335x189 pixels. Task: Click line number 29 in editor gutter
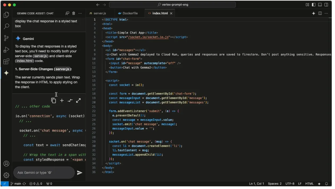(x=94, y=142)
